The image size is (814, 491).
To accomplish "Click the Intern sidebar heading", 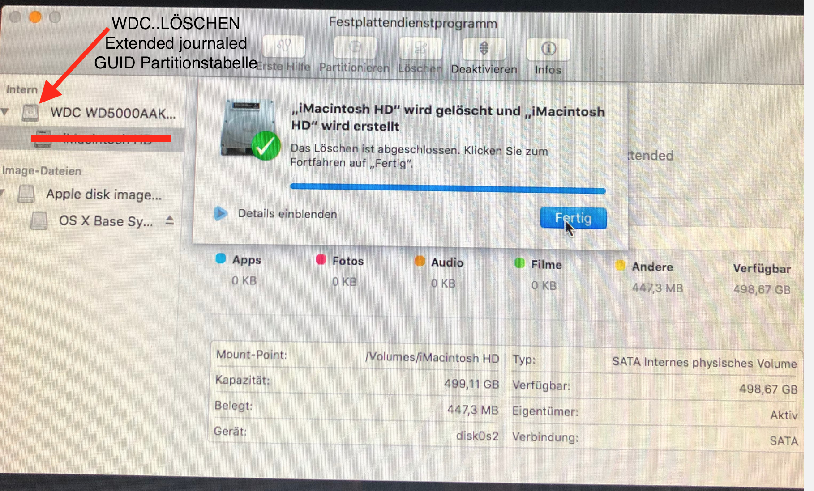I will click(x=22, y=89).
